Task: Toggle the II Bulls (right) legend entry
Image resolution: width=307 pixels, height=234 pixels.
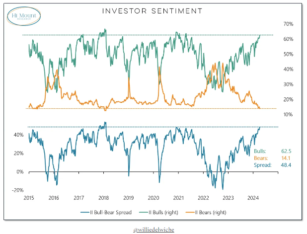Action: tap(164, 212)
